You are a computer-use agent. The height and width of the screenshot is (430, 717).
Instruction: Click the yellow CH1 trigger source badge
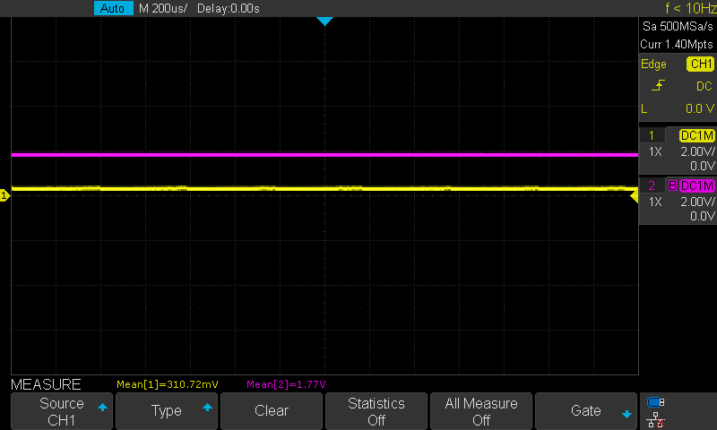tap(700, 64)
